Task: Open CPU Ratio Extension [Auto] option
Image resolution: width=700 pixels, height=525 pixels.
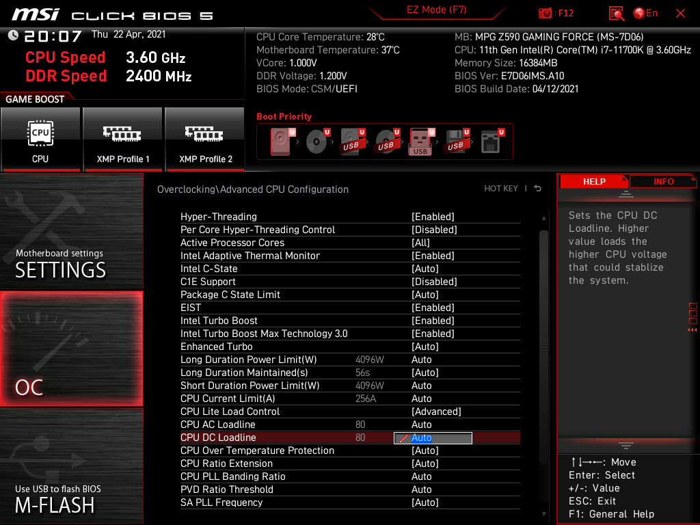Action: 350,463
